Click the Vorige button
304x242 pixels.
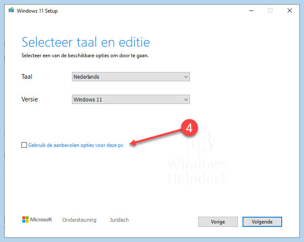[218, 222]
